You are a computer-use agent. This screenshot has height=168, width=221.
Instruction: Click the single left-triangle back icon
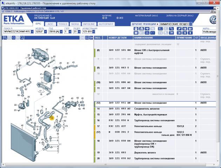[x=190, y=33]
